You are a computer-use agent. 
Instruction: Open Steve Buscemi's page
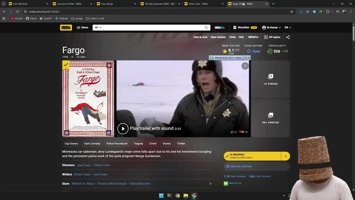point(140,184)
